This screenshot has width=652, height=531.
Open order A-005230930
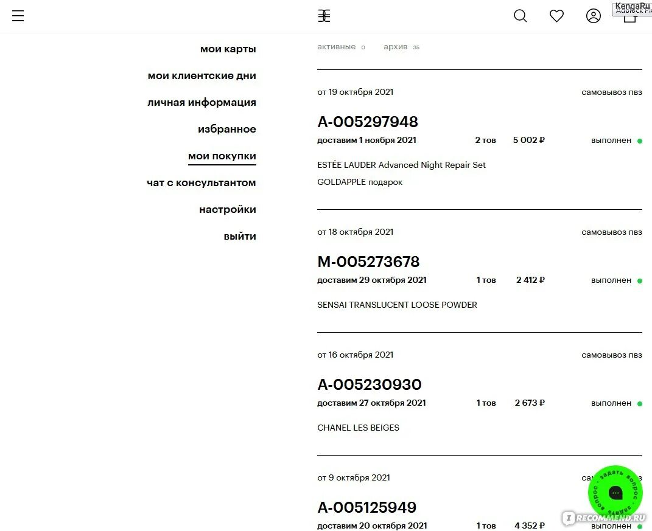tap(370, 385)
